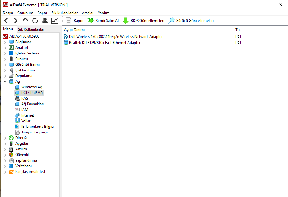The image size is (288, 197).
Task: Go up one level with the up arrow
Action: coord(25,20)
